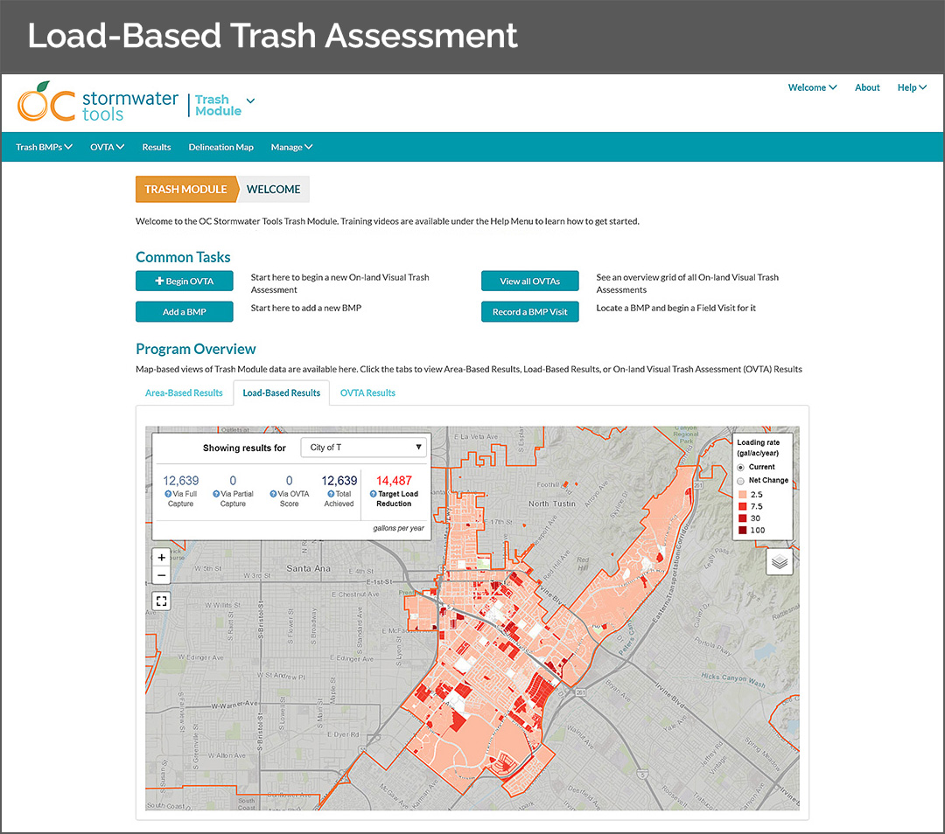Open the map layers control icon
This screenshot has height=834, width=945.
(x=780, y=562)
